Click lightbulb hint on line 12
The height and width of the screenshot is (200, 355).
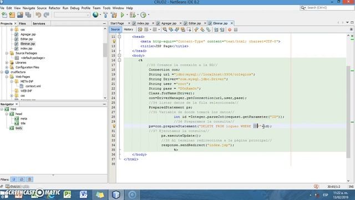[114, 41]
